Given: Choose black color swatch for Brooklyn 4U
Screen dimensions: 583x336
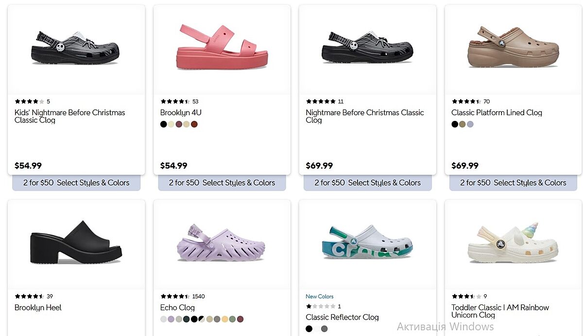Looking at the screenshot, I should (x=164, y=124).
